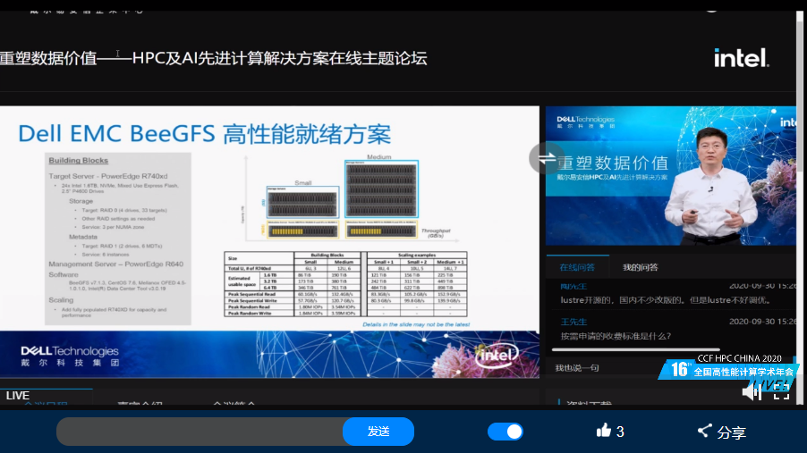Open the 我的问答 tab
The width and height of the screenshot is (807, 453).
point(640,267)
